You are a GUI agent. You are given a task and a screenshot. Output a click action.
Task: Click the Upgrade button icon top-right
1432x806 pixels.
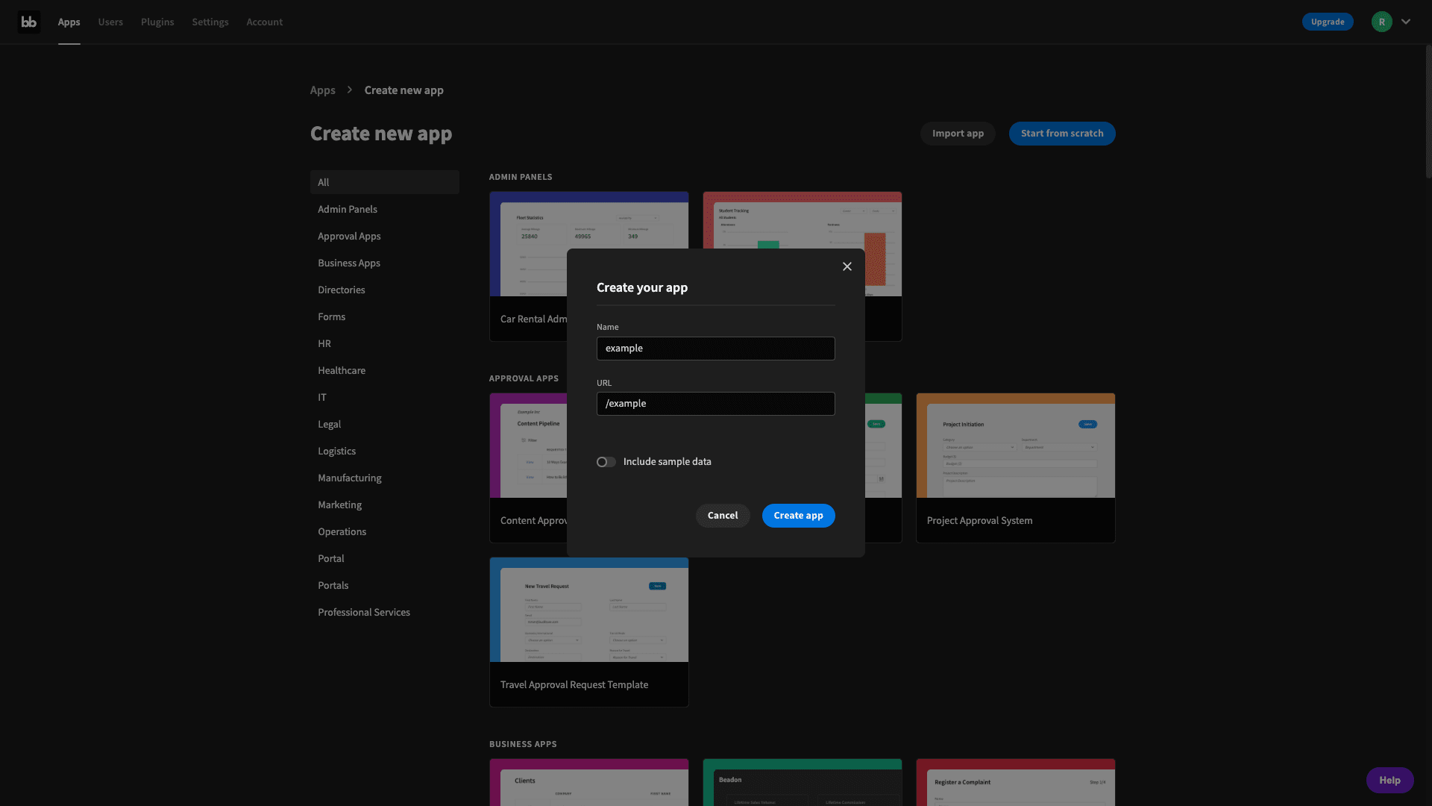point(1328,22)
